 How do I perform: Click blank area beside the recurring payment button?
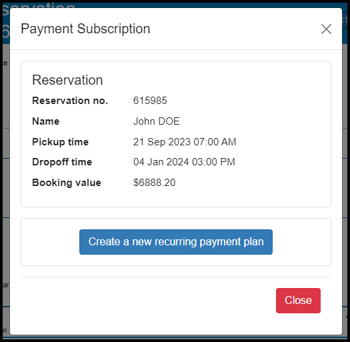pyautogui.click(x=301, y=242)
